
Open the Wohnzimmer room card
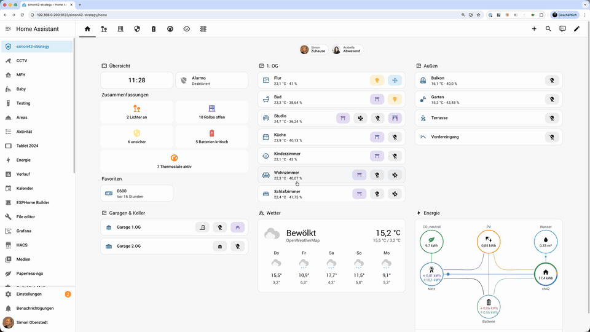331,175
